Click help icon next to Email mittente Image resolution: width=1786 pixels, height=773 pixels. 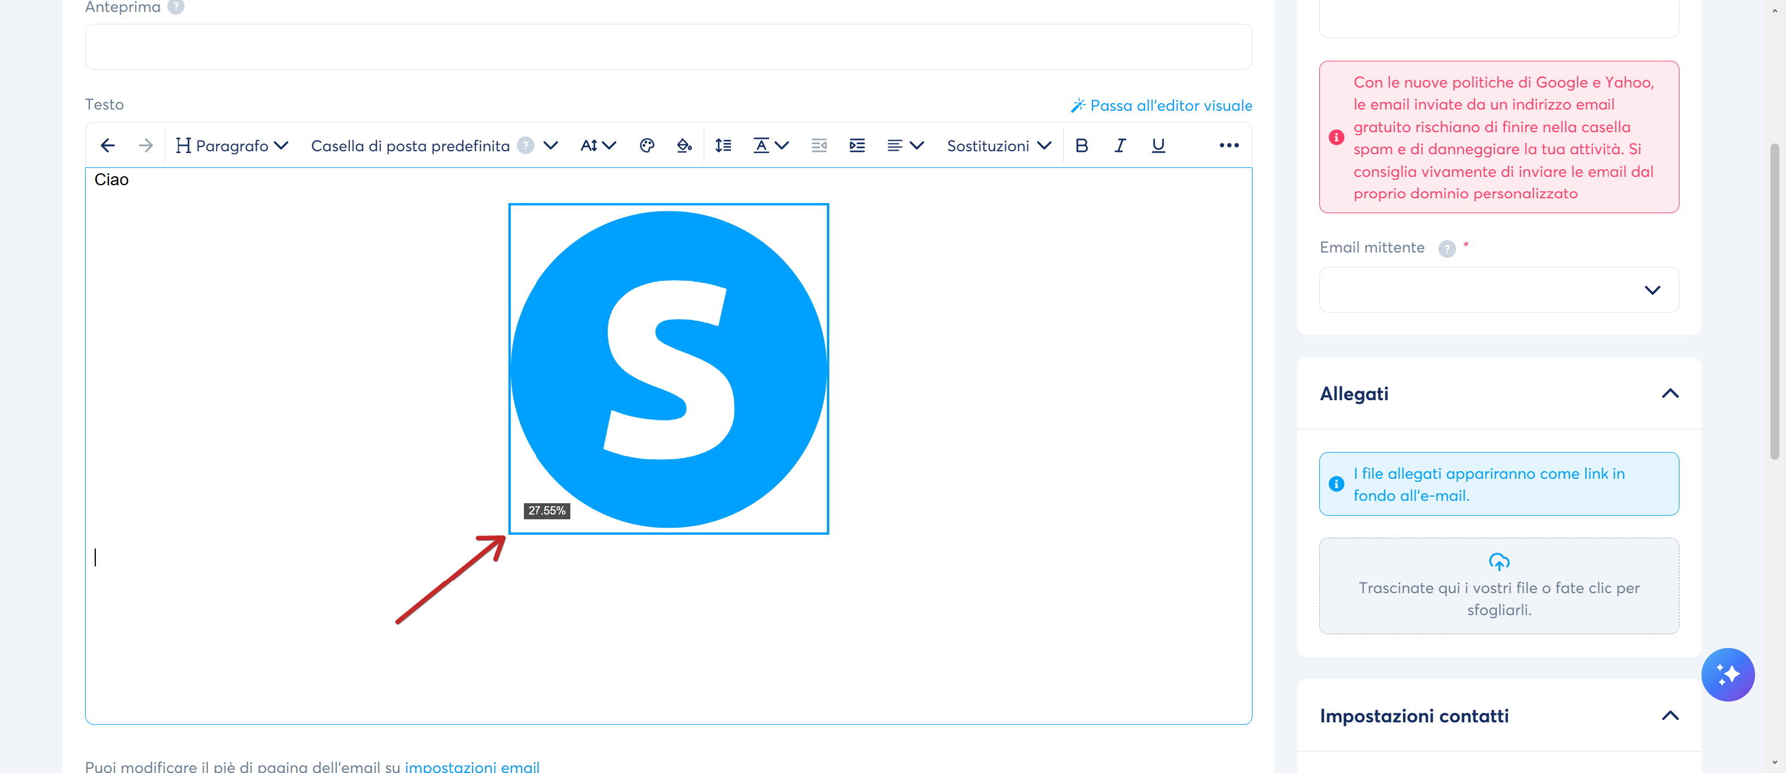click(1446, 249)
